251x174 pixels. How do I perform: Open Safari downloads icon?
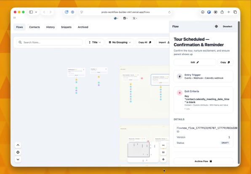pyautogui.click(x=203, y=12)
